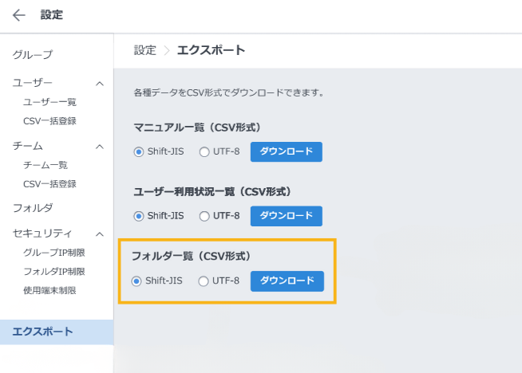Go to グループIP制限 settings
This screenshot has width=522, height=373.
[54, 253]
